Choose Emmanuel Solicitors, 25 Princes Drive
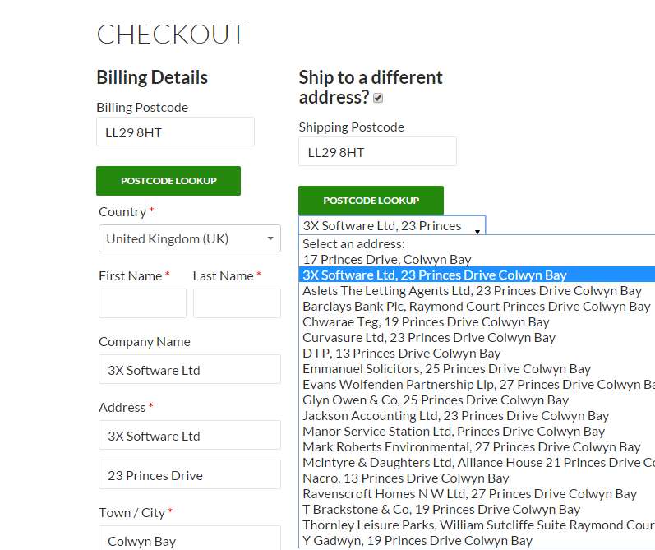655x550 pixels. (477, 368)
